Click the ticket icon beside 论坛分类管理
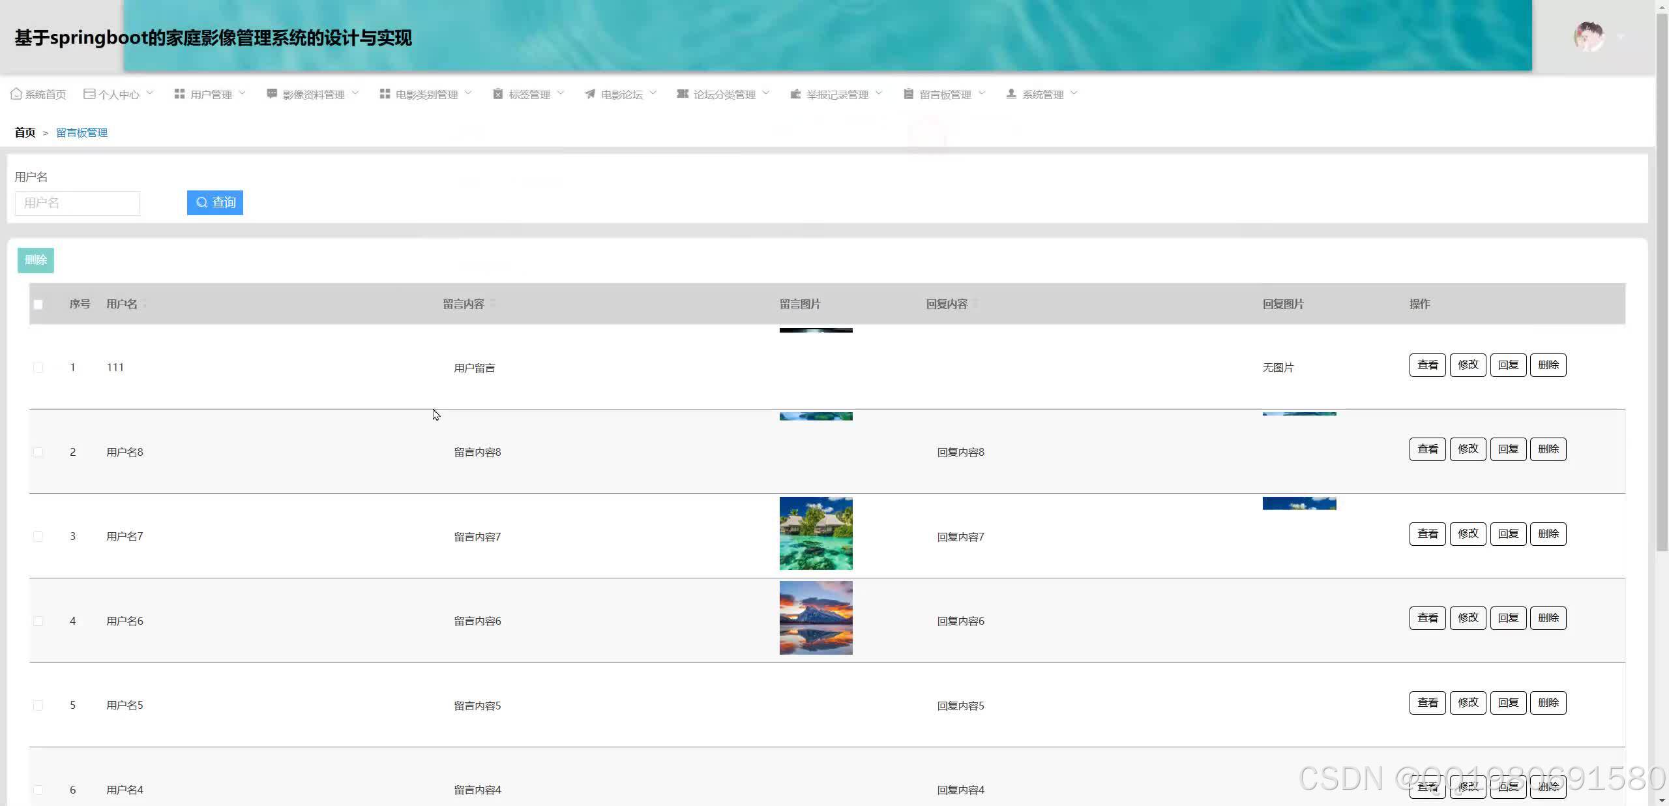This screenshot has width=1669, height=806. tap(683, 94)
